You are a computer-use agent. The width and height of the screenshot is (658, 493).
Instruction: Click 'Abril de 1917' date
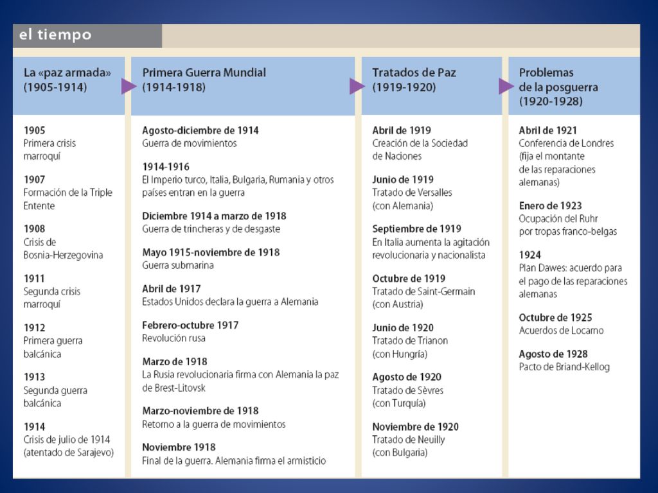[x=171, y=289]
